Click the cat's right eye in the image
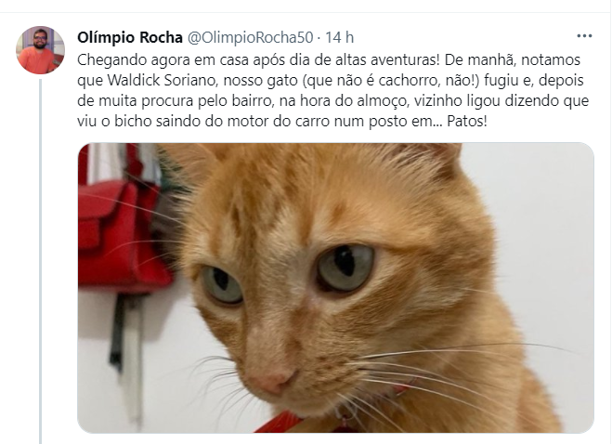 (x=345, y=268)
